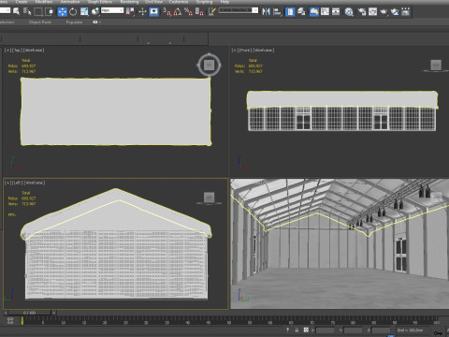449x337 pixels.
Task: Toggle 3D Snaps on
Action: click(167, 12)
